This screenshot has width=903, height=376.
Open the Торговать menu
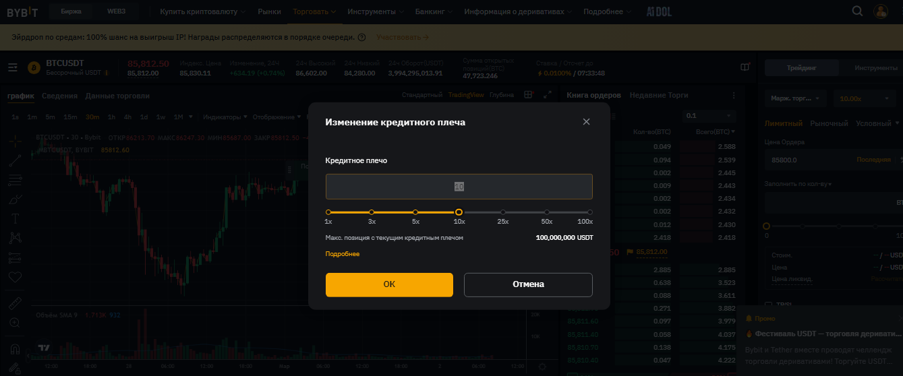[315, 11]
